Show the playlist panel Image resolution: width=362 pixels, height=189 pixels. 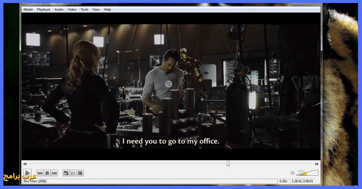coord(73,173)
